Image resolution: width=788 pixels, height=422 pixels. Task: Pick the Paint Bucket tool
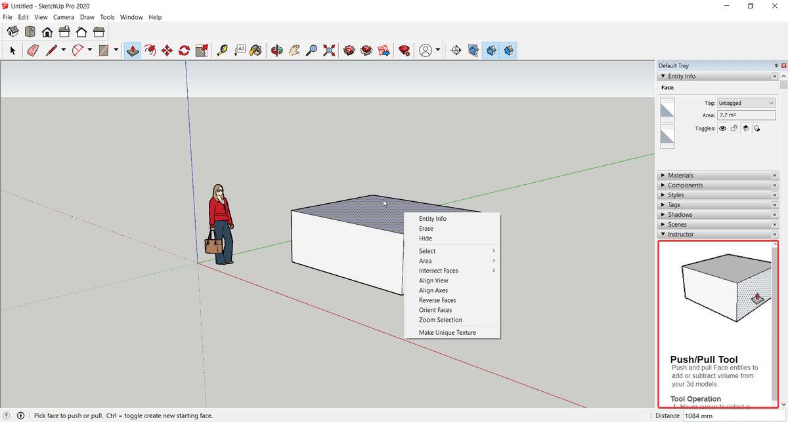(257, 50)
